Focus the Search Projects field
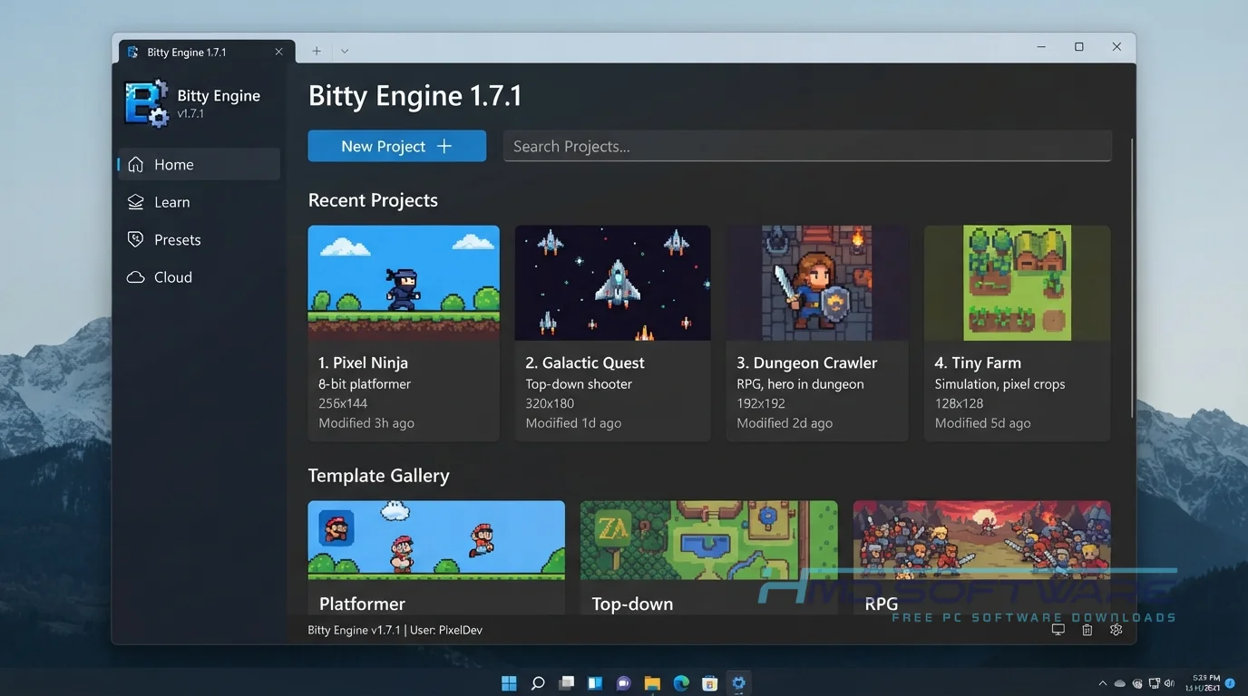1248x696 pixels. (807, 146)
